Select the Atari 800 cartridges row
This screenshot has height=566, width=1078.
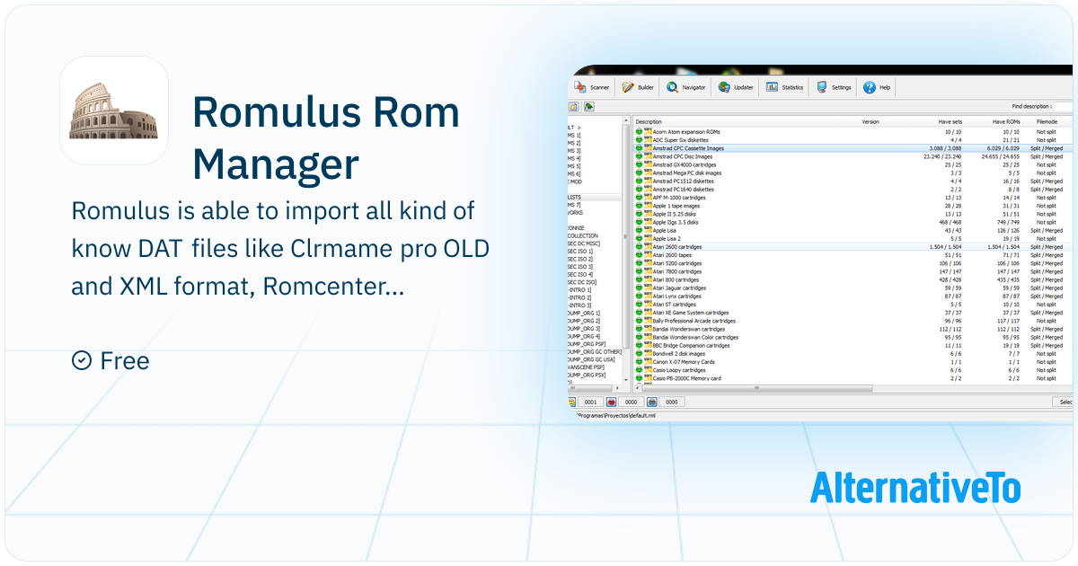tap(853, 279)
